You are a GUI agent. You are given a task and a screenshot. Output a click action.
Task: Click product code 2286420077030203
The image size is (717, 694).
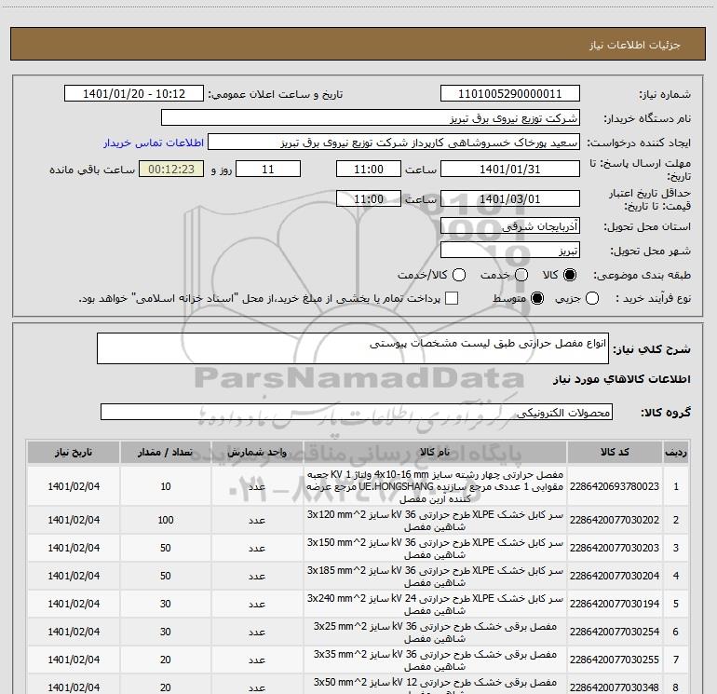pos(615,548)
